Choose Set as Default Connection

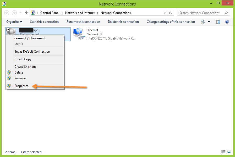click(x=32, y=52)
